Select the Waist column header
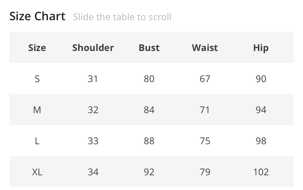303x190 pixels. (x=205, y=48)
